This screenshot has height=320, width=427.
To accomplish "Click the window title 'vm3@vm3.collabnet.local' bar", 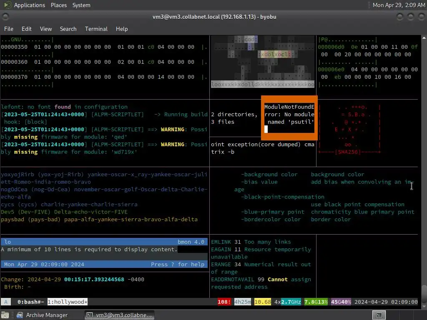I will point(214,17).
